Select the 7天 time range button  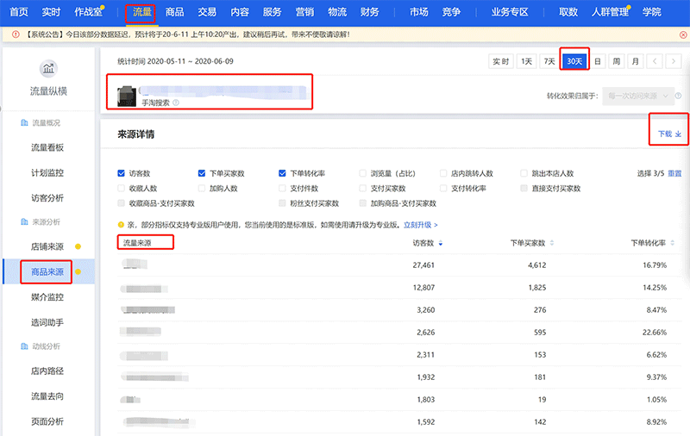coord(549,61)
